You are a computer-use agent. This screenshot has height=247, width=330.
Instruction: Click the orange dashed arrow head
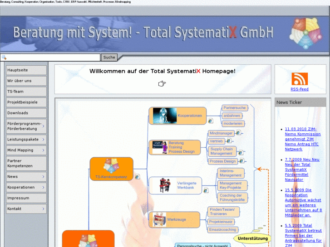pyautogui.click(x=260, y=169)
